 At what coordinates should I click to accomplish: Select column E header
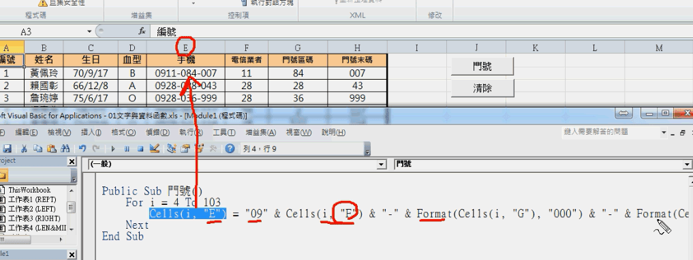[x=185, y=48]
